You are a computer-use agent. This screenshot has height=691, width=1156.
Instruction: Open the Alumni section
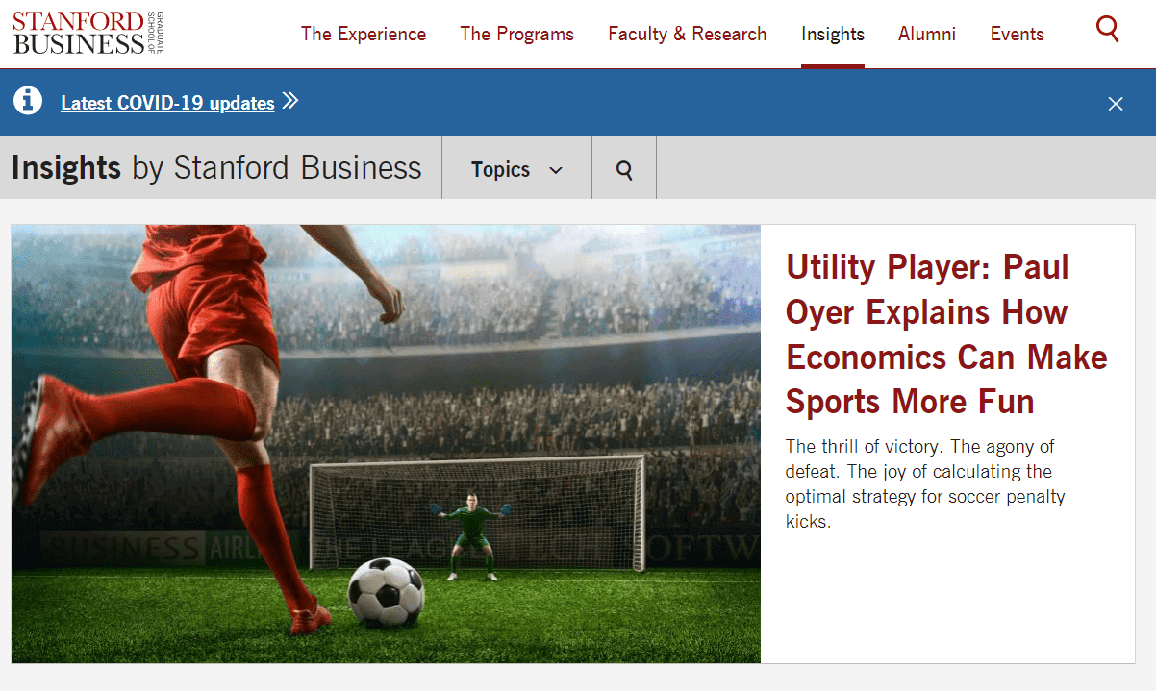pyautogui.click(x=927, y=34)
